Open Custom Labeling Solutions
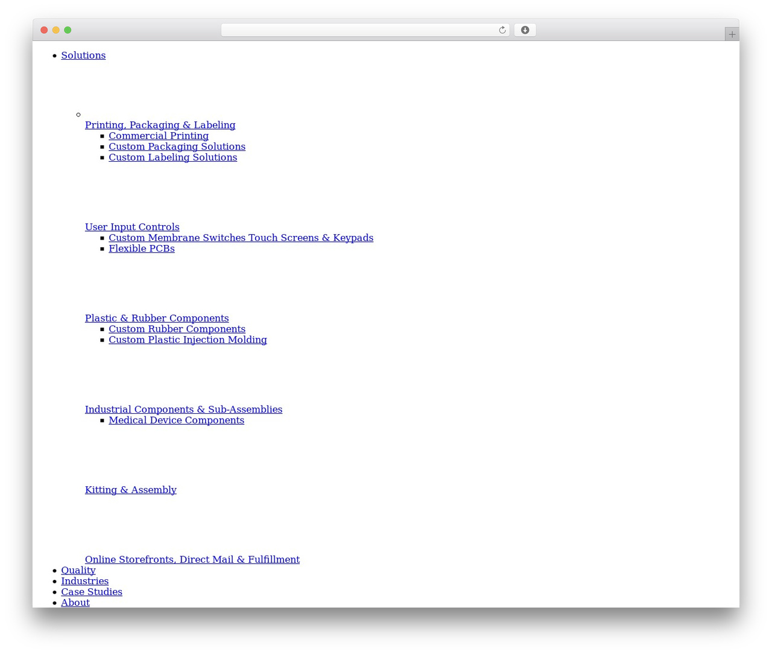772x654 pixels. [x=172, y=158]
